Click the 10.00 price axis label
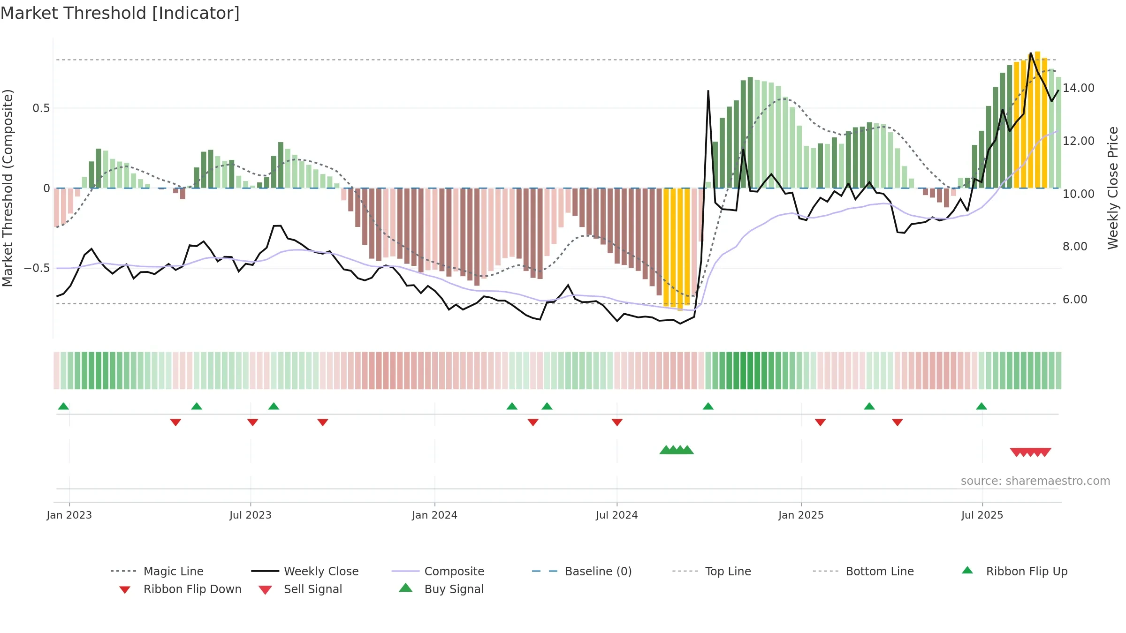The height and width of the screenshot is (633, 1126). [1079, 194]
